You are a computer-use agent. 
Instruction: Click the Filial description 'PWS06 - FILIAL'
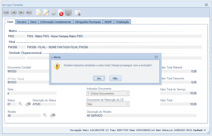(x=114, y=47)
